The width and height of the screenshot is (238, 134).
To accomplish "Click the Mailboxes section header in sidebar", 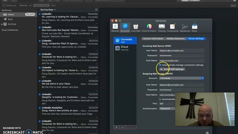I will click(7, 10).
